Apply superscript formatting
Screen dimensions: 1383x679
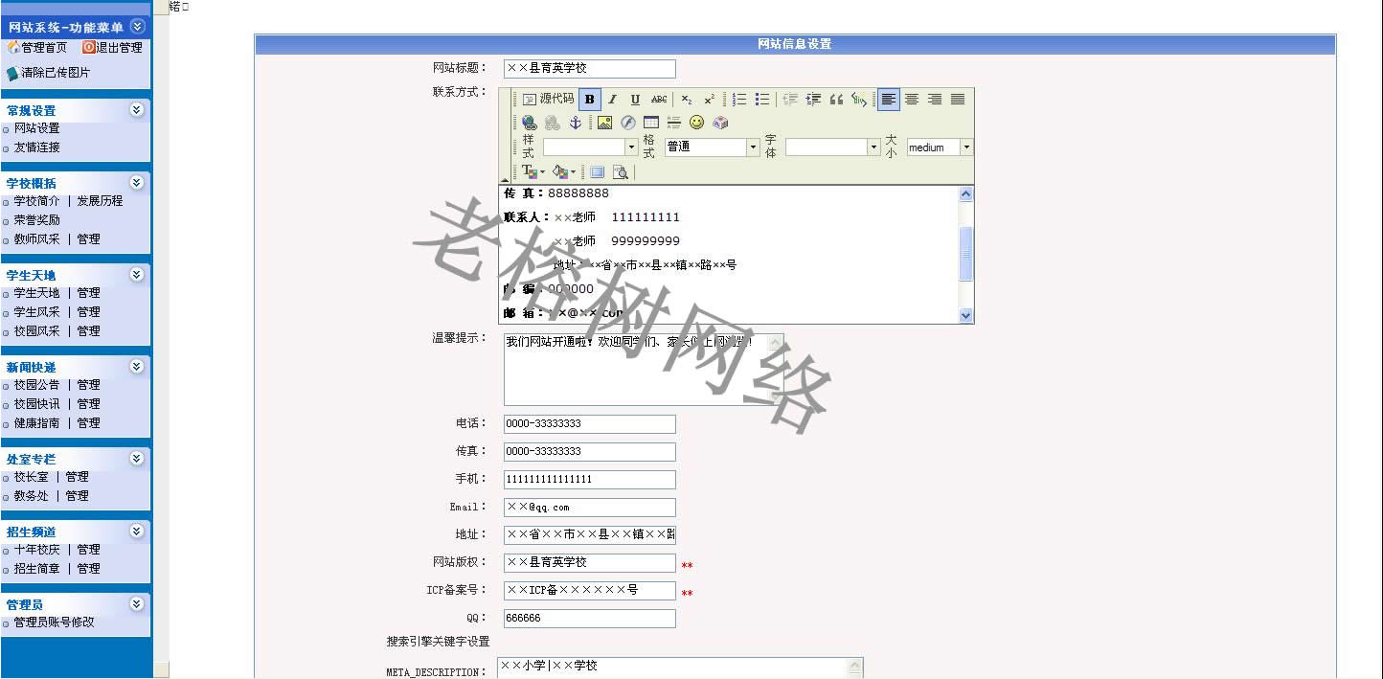pyautogui.click(x=710, y=99)
